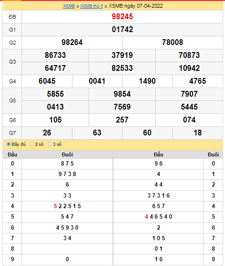
Task: Click the G1 row label
Action: pyautogui.click(x=12, y=30)
